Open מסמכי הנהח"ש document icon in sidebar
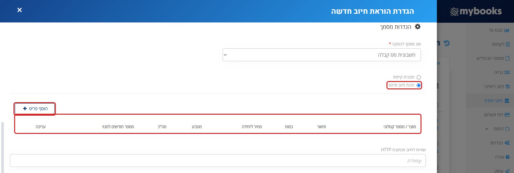514x173 pixels. click(508, 58)
